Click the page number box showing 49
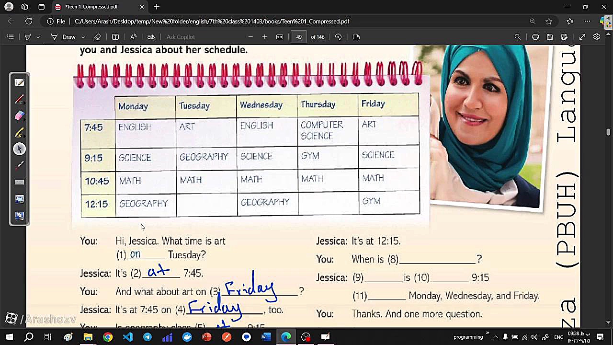Screen dimensions: 613x345 click(299, 37)
